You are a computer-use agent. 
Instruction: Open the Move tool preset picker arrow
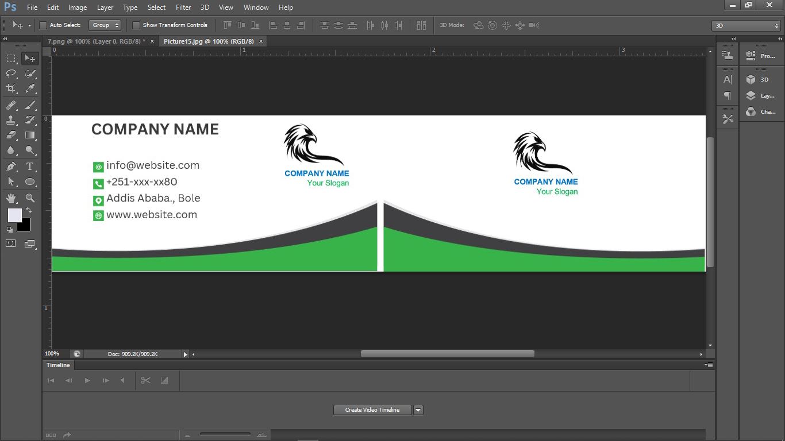(29, 25)
